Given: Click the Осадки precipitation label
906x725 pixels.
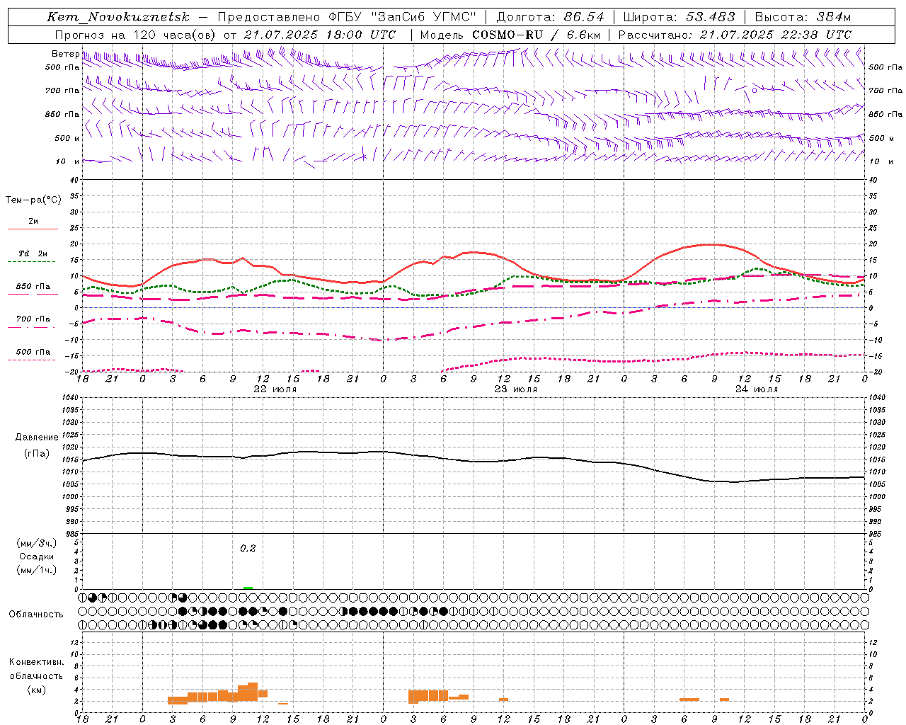Looking at the screenshot, I should 37,556.
